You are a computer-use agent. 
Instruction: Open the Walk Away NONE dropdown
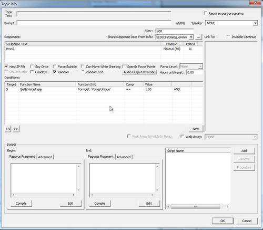[231, 137]
